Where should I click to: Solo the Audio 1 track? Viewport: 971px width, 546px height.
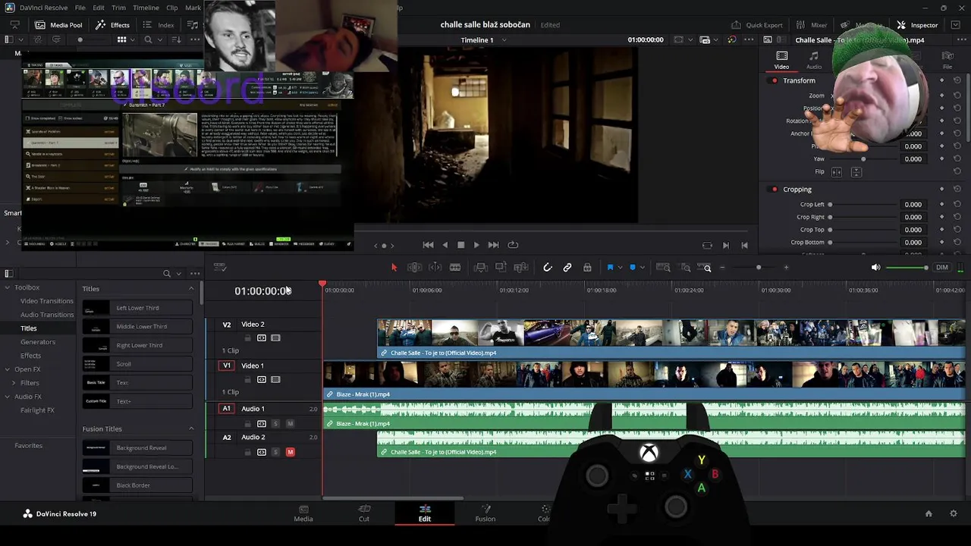coord(275,423)
